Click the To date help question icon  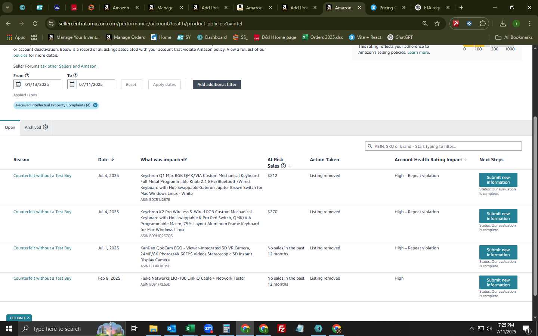(x=75, y=75)
